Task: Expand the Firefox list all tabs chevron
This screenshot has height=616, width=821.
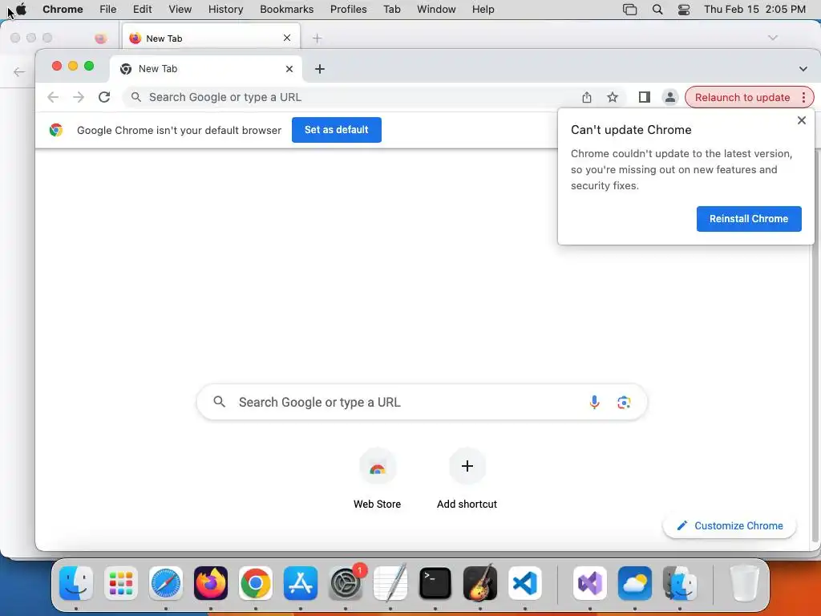Action: point(773,38)
